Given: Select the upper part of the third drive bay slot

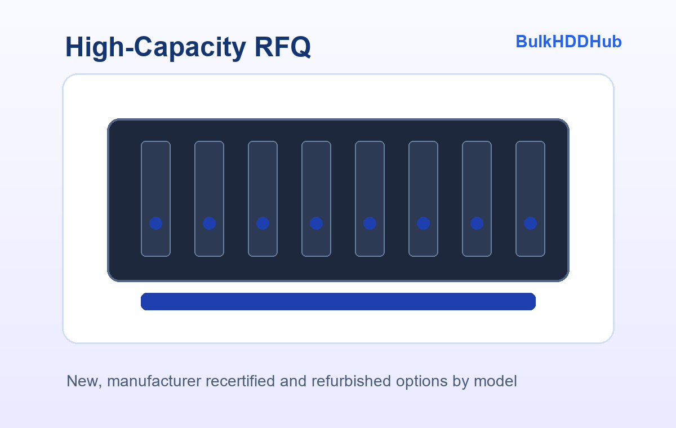Looking at the screenshot, I should coord(263,175).
